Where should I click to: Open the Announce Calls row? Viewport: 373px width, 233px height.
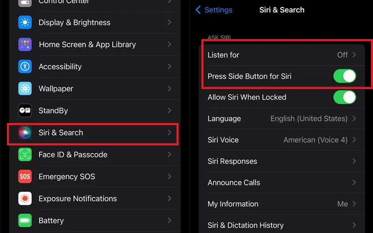pos(282,183)
